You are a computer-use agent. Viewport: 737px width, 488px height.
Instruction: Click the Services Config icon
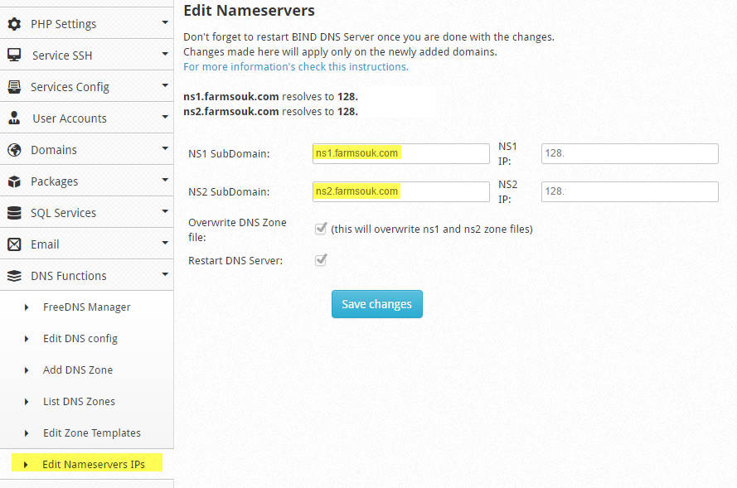14,87
